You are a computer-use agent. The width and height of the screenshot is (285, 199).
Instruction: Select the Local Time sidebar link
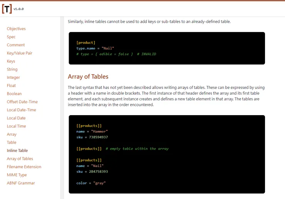(x=17, y=126)
